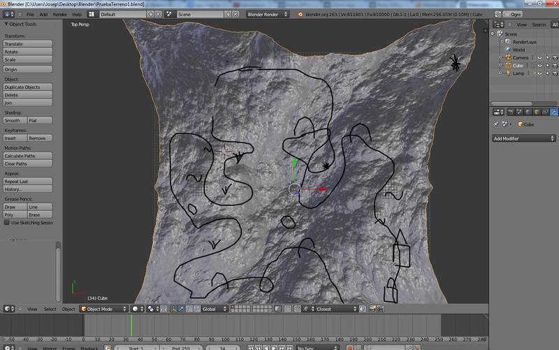Viewport: 559px width, 350px height.
Task: Open the Add Modifier dropdown
Action: click(x=524, y=138)
